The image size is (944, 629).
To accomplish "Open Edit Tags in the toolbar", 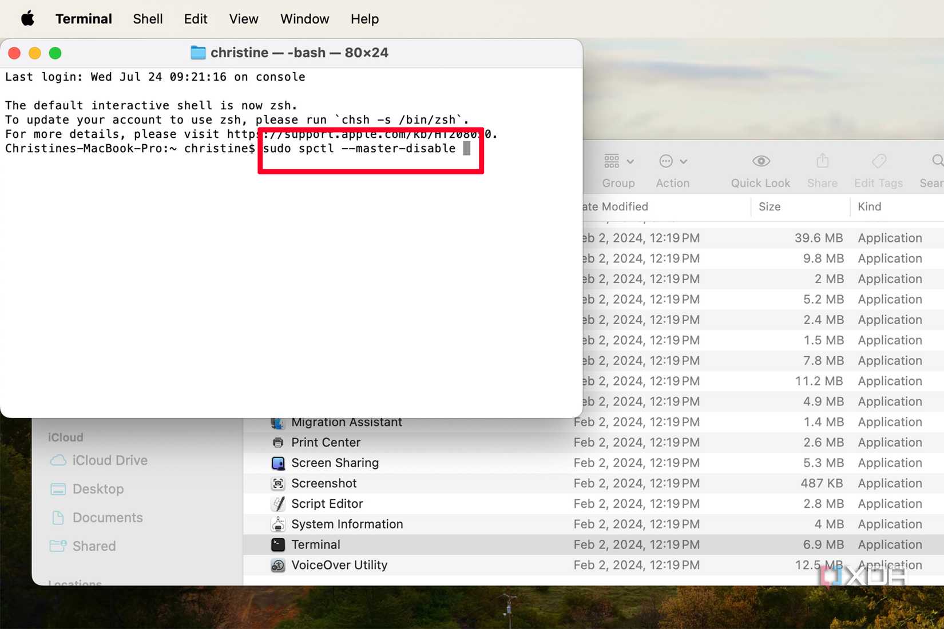I will pos(879,161).
